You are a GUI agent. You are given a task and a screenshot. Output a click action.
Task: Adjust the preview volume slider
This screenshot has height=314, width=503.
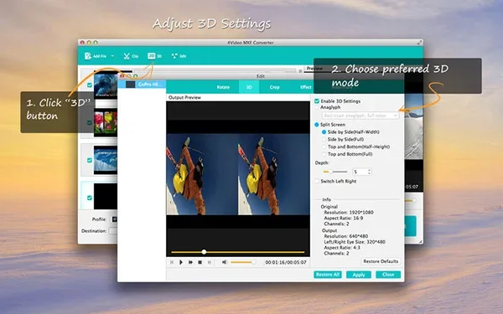(x=243, y=262)
